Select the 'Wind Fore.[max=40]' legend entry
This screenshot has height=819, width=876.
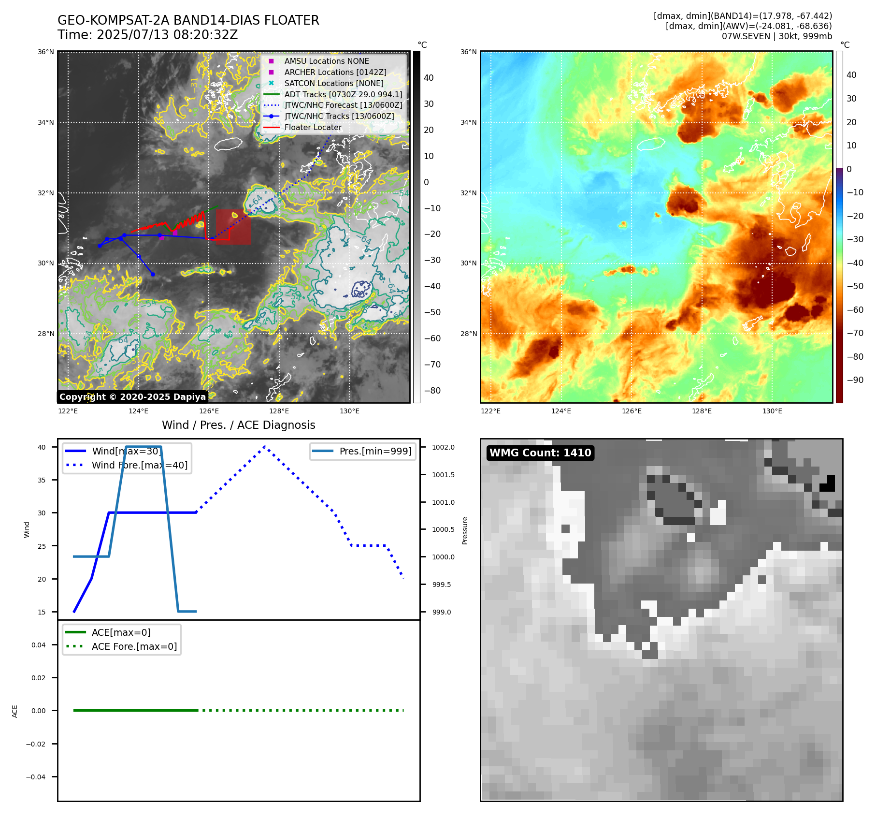pos(127,465)
